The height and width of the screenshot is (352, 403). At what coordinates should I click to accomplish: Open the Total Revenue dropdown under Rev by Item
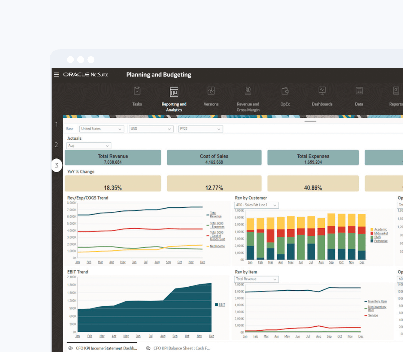point(256,279)
